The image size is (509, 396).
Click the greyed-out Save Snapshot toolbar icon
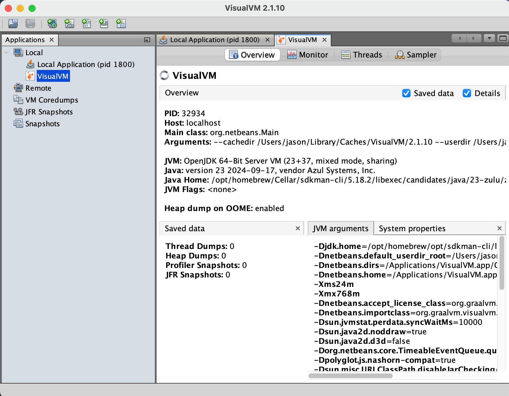coord(30,23)
